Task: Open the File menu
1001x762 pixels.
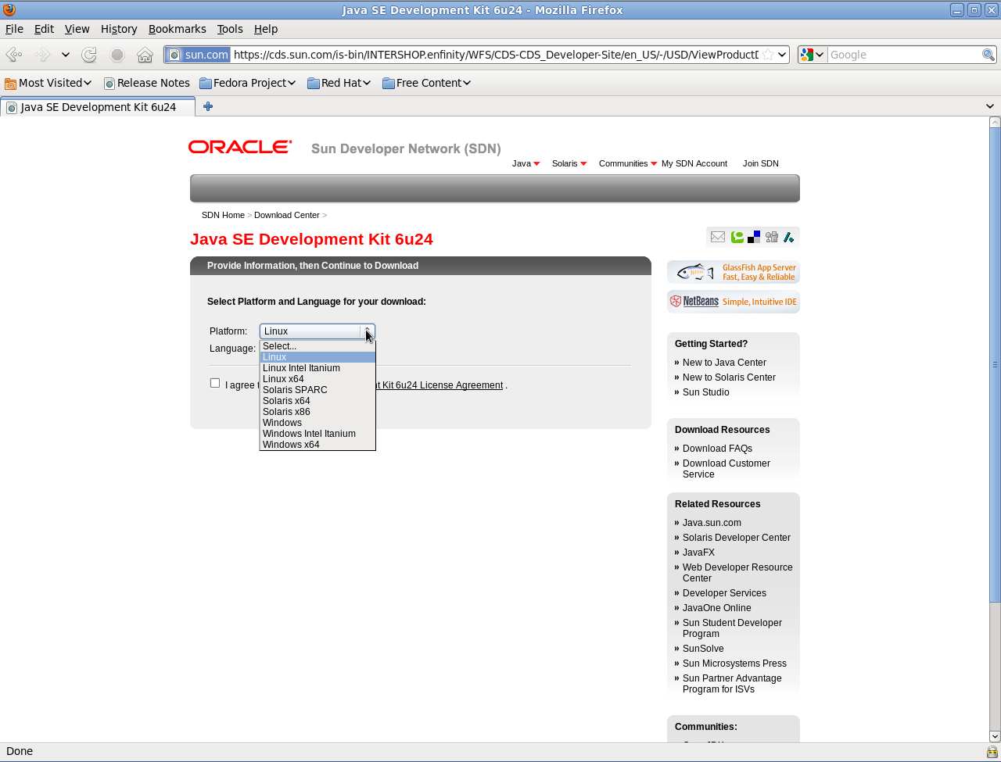Action: coord(14,29)
